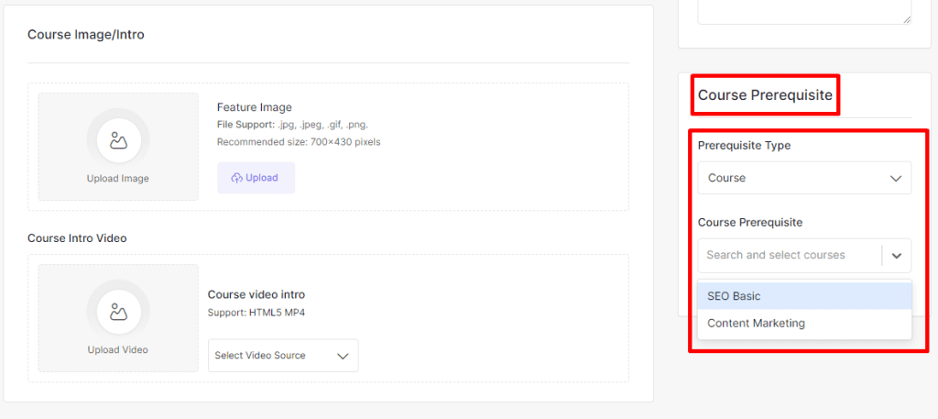Screen dimensions: 938x419
Task: Click the Feature Image title text
Action: point(255,107)
